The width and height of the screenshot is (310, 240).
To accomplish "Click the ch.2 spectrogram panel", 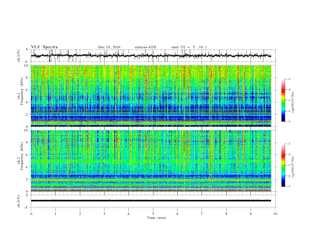I will tap(151, 161).
